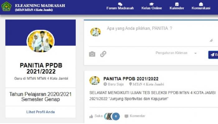
Task: Click the camera icon to attach photo
Action: [x=92, y=54]
